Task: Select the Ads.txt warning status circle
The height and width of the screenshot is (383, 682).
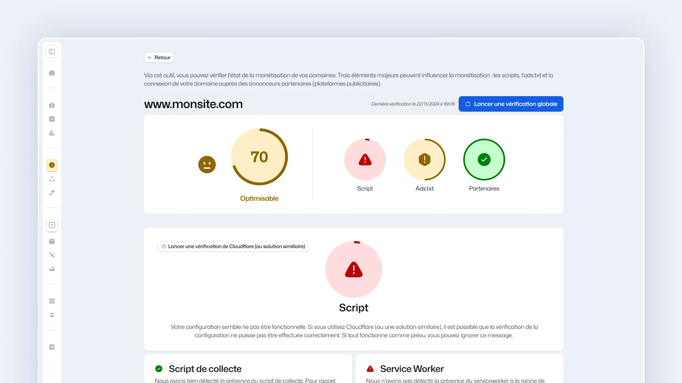Action: click(x=424, y=160)
